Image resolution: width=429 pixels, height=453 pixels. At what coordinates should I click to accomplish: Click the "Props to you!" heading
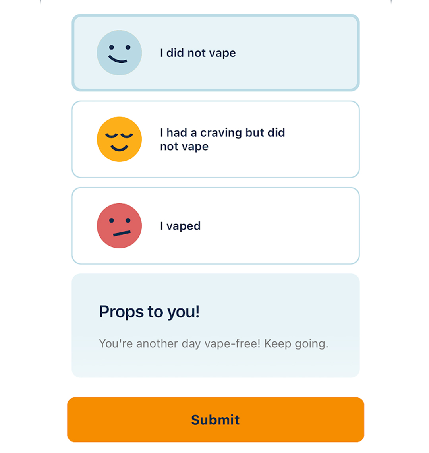(x=149, y=312)
